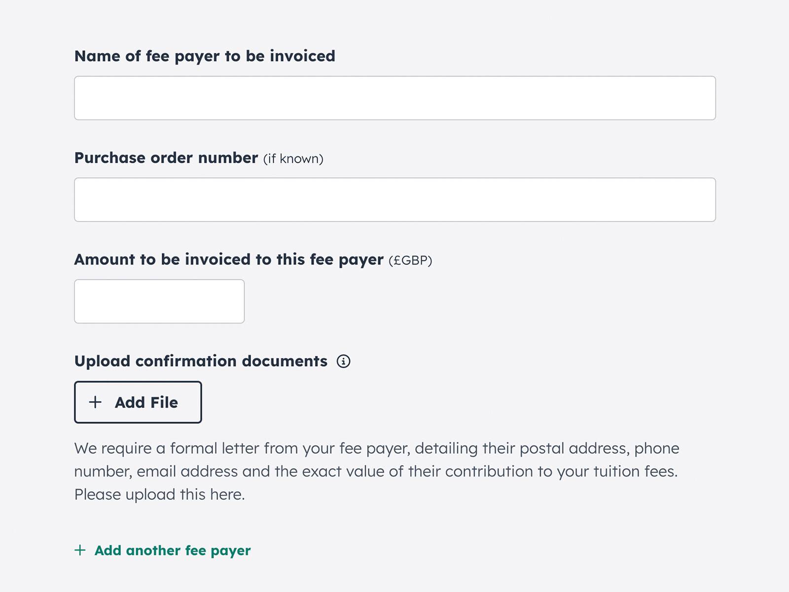Focus the Name of fee payer input field
The width and height of the screenshot is (789, 592).
[x=394, y=98]
